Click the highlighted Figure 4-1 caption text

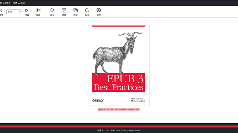click(x=119, y=109)
